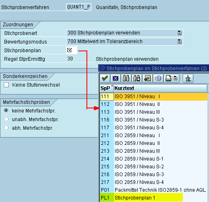Open Find with binoculars icon

(126, 78)
